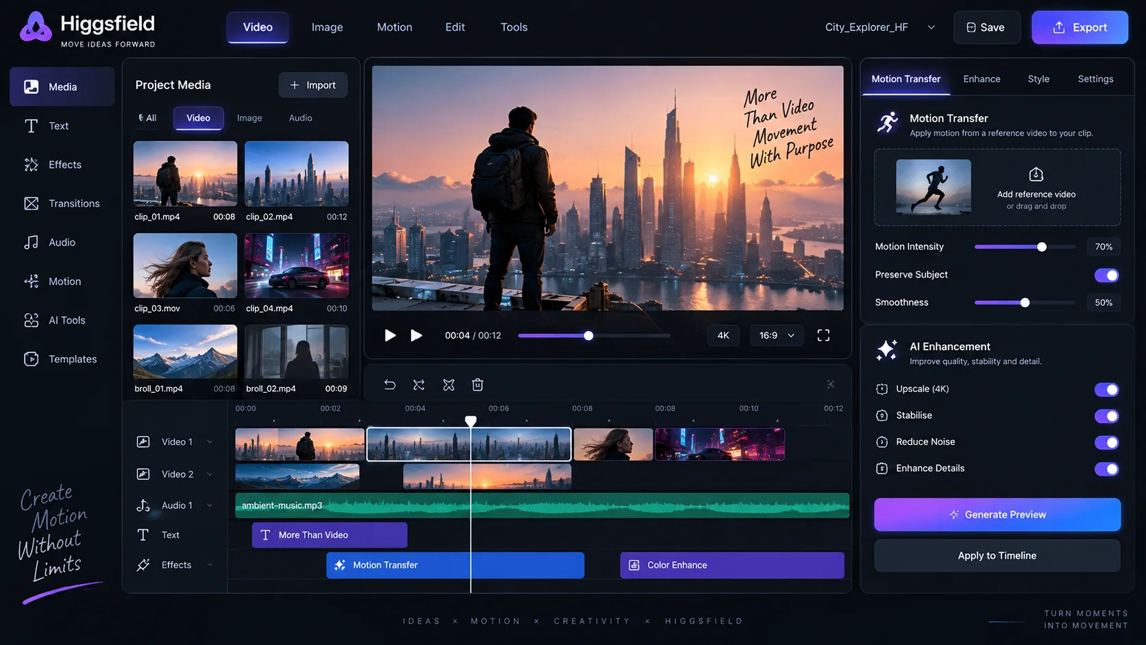Click the Text track T icon
This screenshot has height=645, width=1146.
pos(143,535)
